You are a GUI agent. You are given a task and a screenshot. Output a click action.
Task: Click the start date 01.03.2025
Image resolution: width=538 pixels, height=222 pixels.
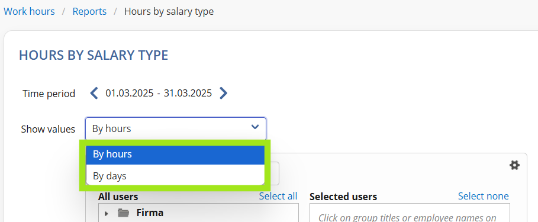coord(130,93)
